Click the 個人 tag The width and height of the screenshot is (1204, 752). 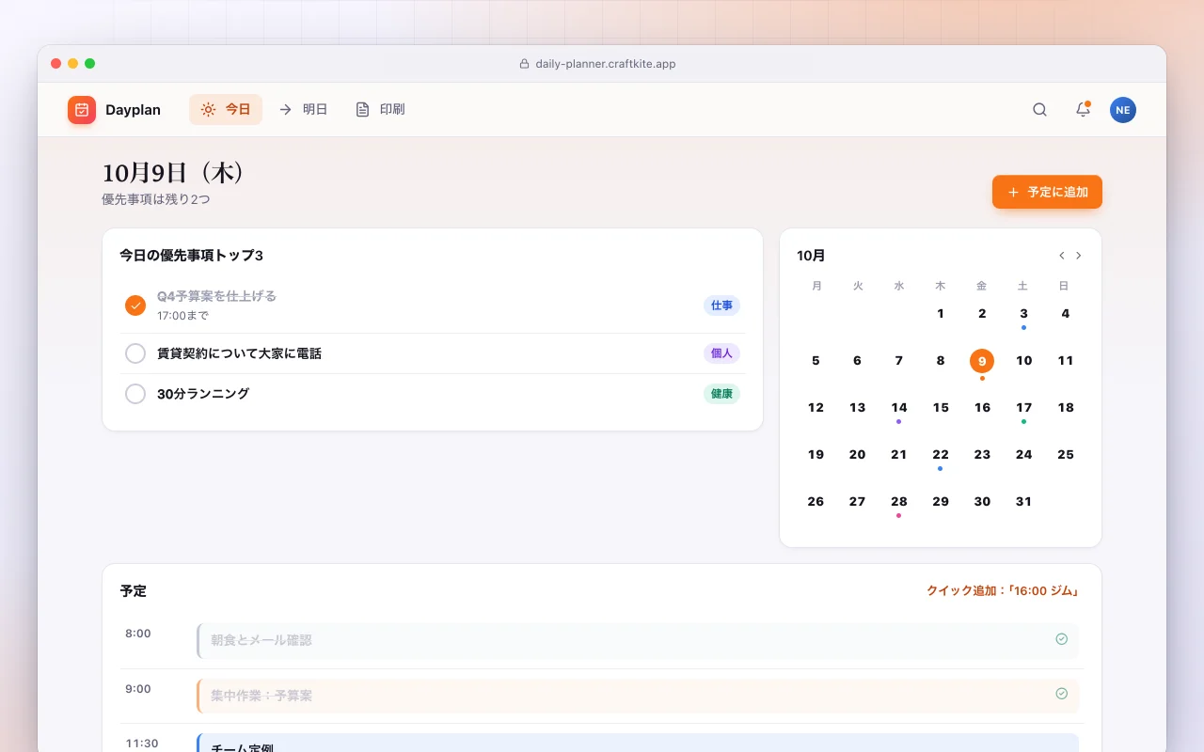tap(721, 353)
